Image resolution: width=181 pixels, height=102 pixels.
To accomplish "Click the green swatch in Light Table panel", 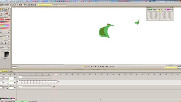I will pos(151,9).
